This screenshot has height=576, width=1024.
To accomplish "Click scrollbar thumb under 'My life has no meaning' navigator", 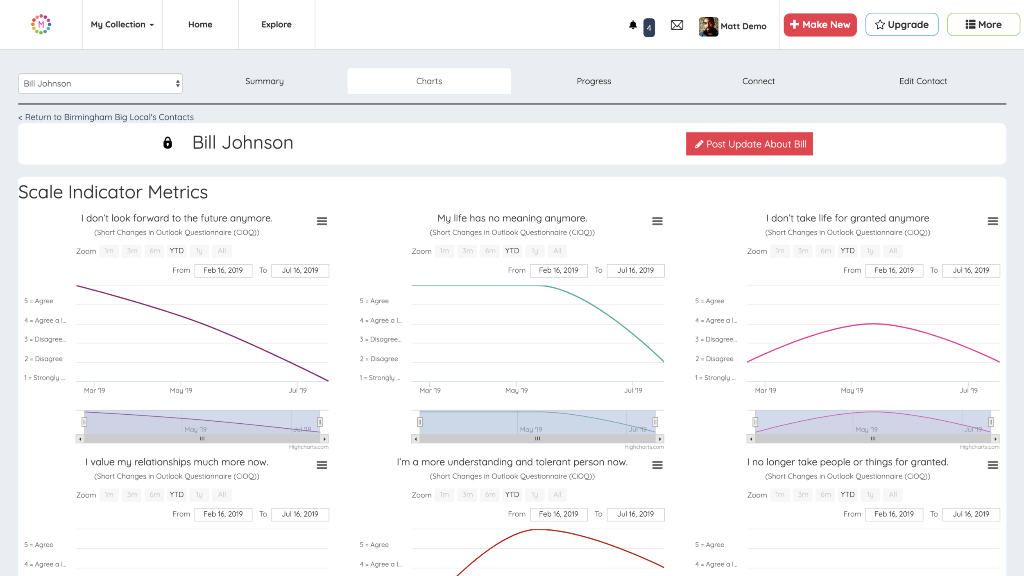I will 537,439.
